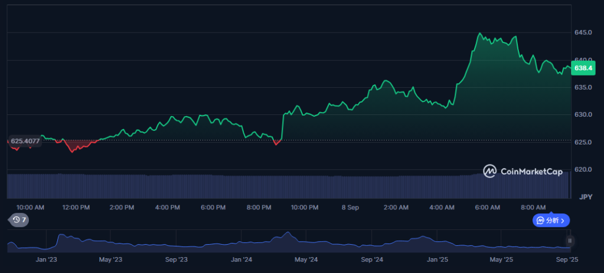Image resolution: width=604 pixels, height=273 pixels.
Task: Select the JPY currency label
Action: (x=586, y=197)
